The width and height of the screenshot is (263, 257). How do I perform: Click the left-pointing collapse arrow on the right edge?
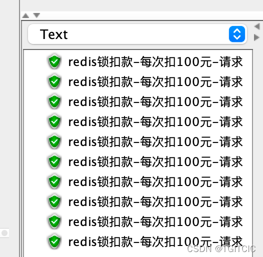coord(257,26)
